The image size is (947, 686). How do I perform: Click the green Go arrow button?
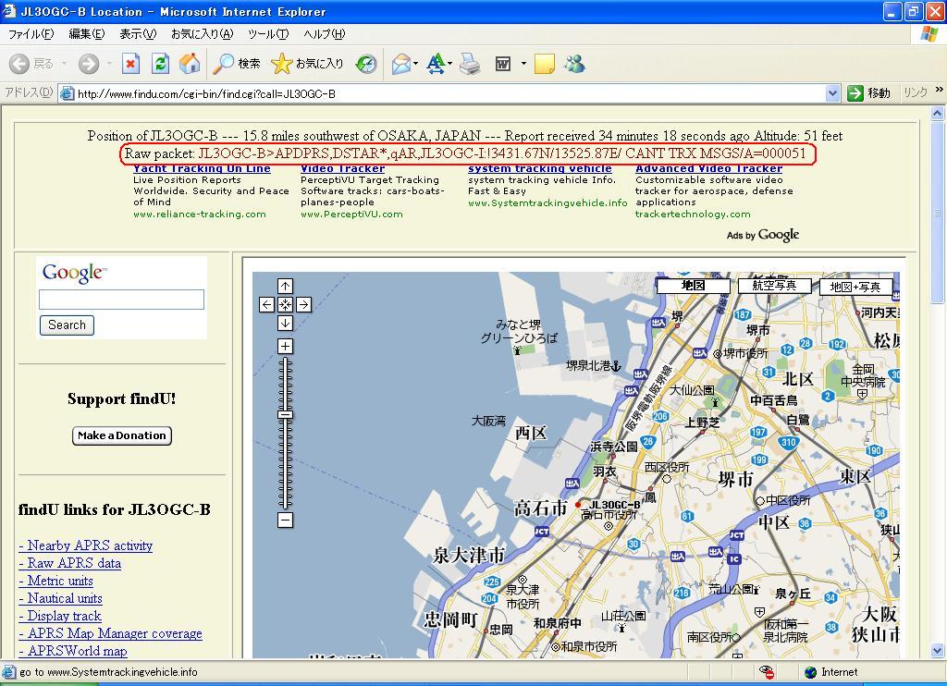click(855, 93)
